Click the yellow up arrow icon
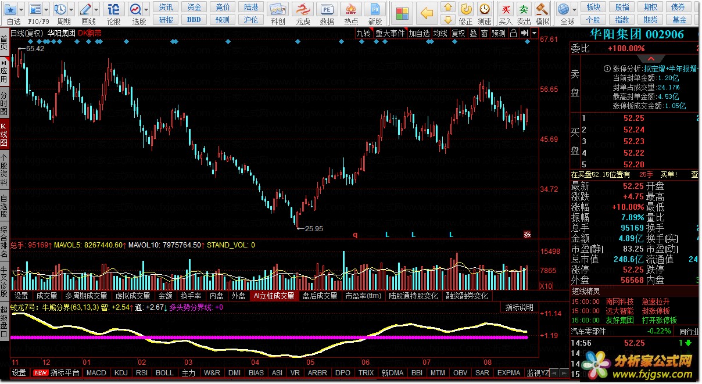Image resolution: width=702 pixels, height=384 pixels. pyautogui.click(x=447, y=8)
